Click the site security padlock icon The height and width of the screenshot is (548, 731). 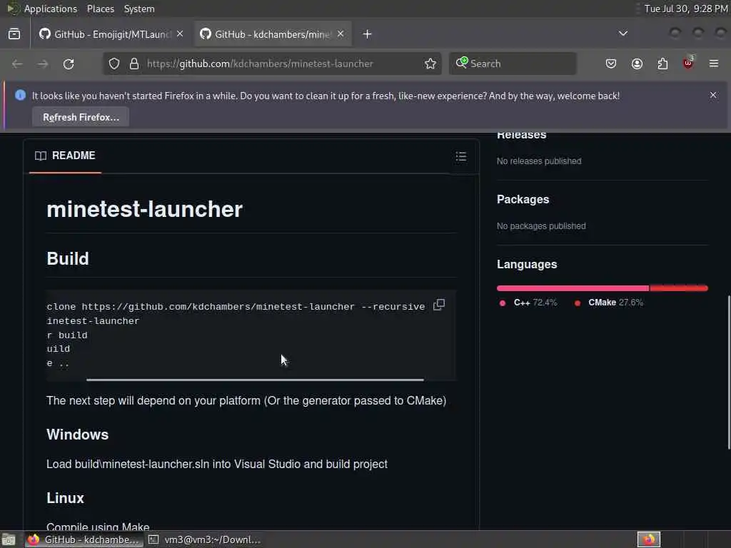tap(134, 64)
